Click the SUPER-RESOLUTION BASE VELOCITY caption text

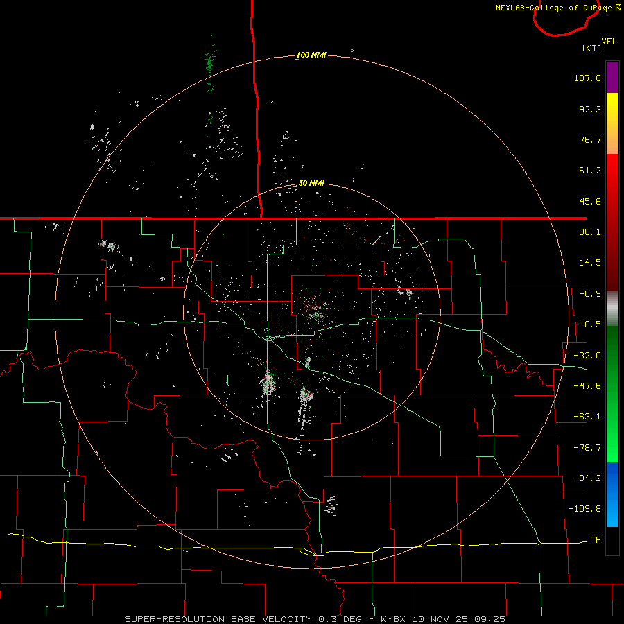coord(218,619)
